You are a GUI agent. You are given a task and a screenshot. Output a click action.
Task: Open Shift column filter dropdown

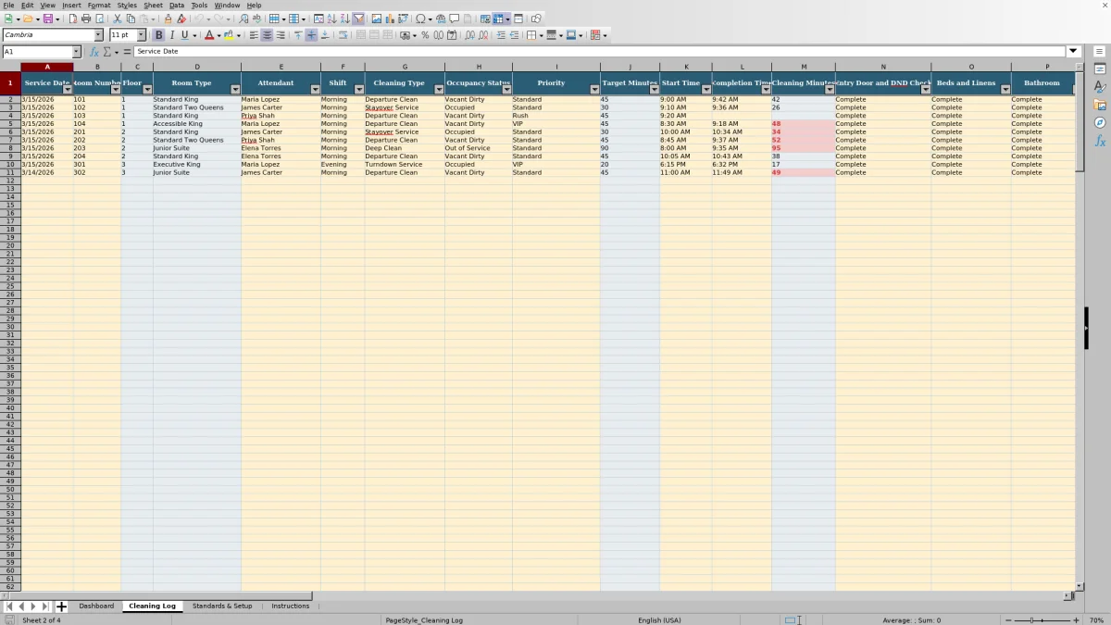(358, 90)
